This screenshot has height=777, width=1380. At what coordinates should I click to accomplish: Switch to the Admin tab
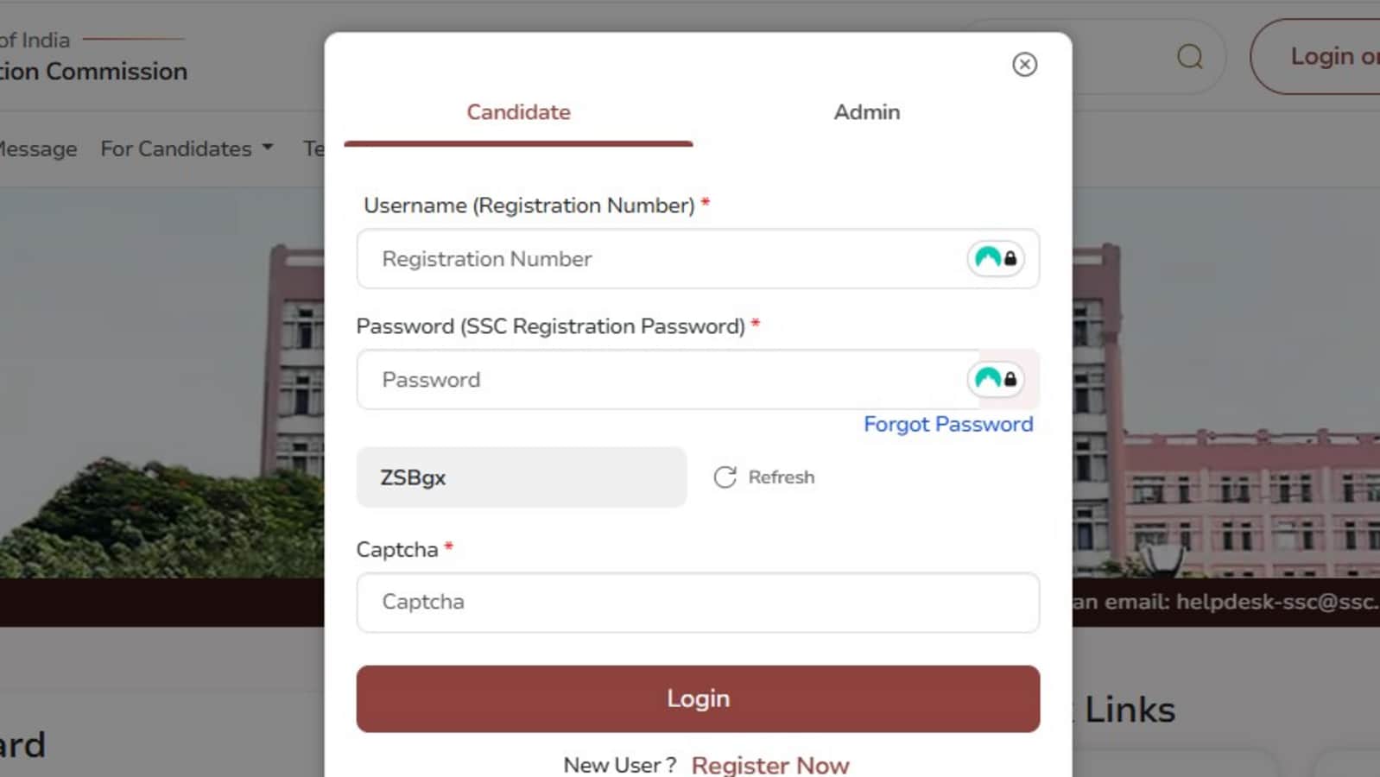(866, 112)
